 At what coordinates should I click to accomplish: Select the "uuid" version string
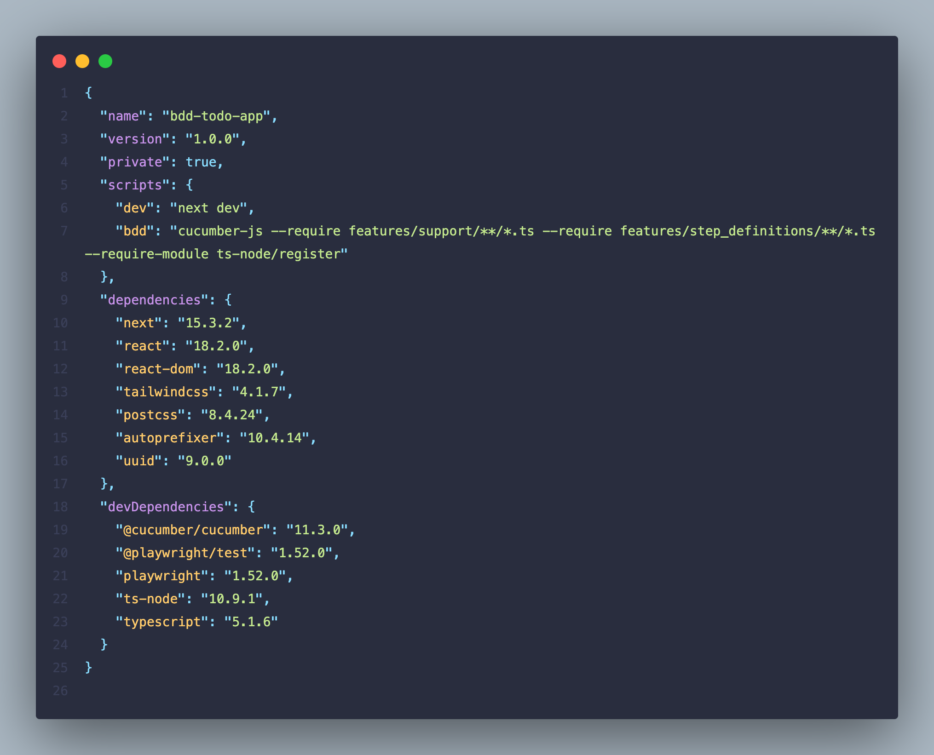tap(205, 460)
